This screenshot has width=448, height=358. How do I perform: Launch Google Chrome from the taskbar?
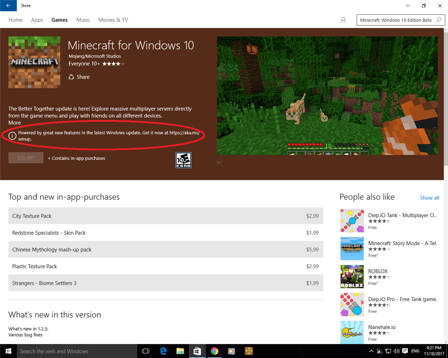point(214,351)
